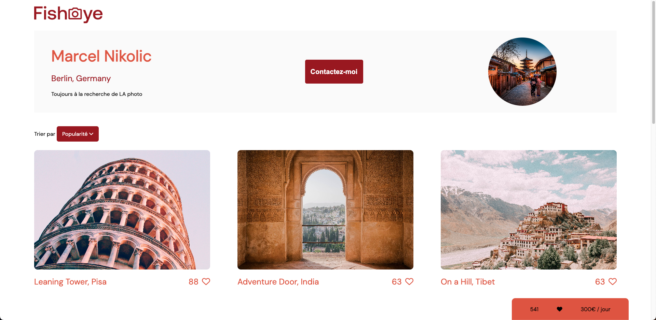Like the On a Hill, Tibet photo
Screen dimensions: 656x320
613,281
